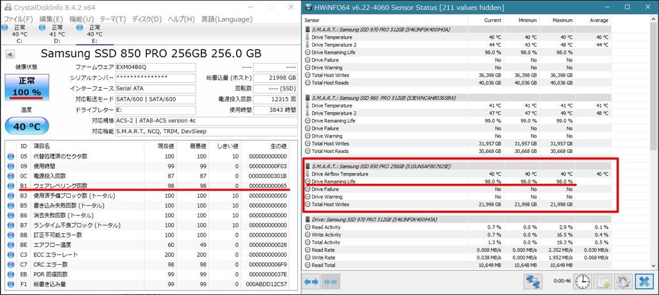Viewport: 659px width, 295px height.
Task: Open the remote network computers icon in HWiNFO
Action: tap(533, 282)
